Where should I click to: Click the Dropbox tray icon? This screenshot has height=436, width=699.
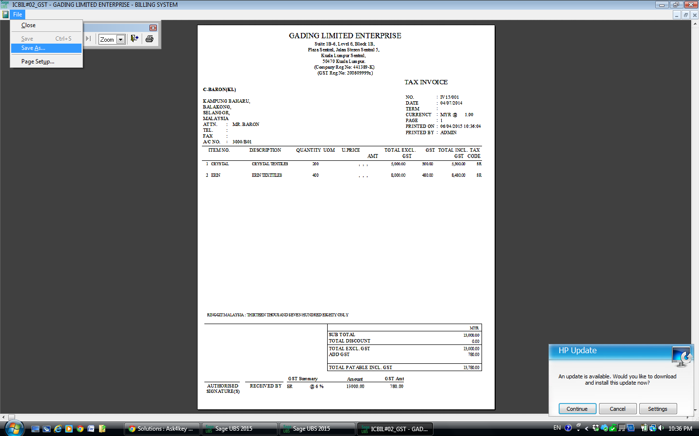tap(596, 428)
